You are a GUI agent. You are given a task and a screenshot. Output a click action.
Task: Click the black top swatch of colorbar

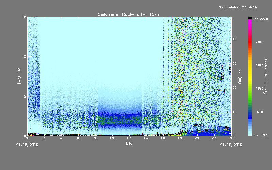pyautogui.click(x=250, y=18)
